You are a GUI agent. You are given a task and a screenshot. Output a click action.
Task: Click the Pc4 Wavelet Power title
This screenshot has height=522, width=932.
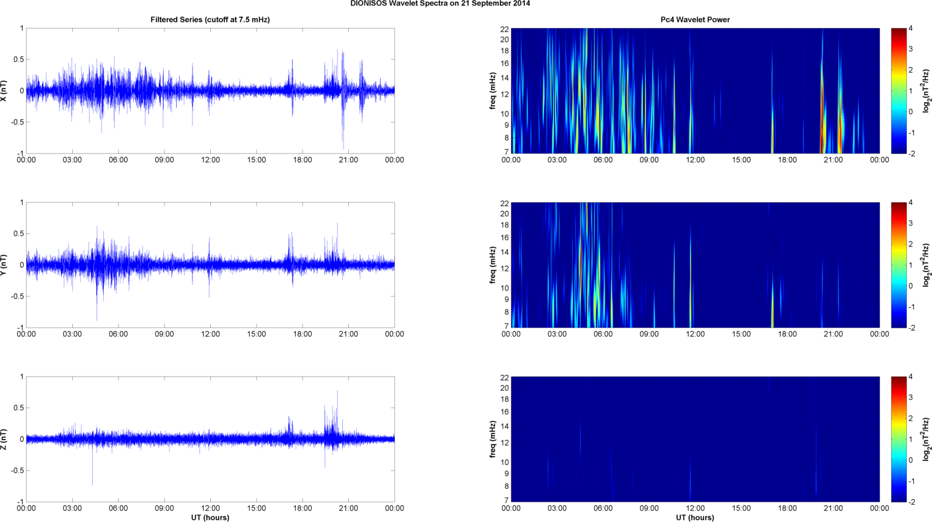[695, 20]
